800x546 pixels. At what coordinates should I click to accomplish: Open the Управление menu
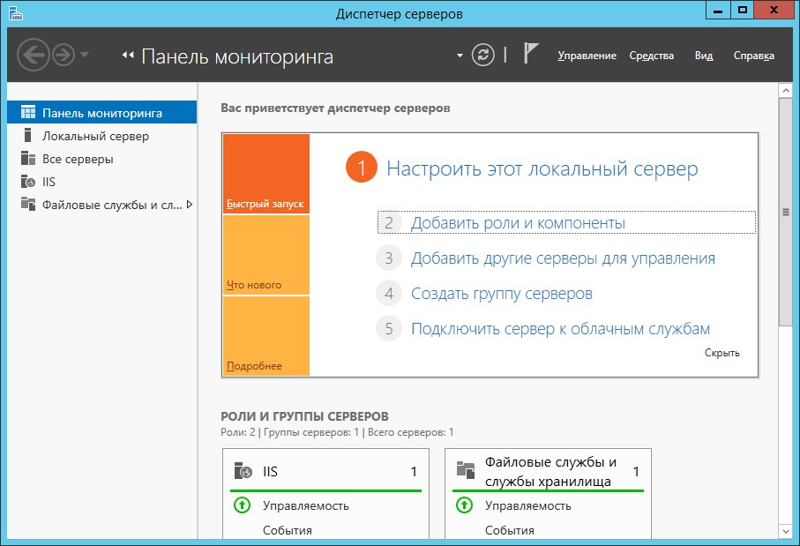587,56
